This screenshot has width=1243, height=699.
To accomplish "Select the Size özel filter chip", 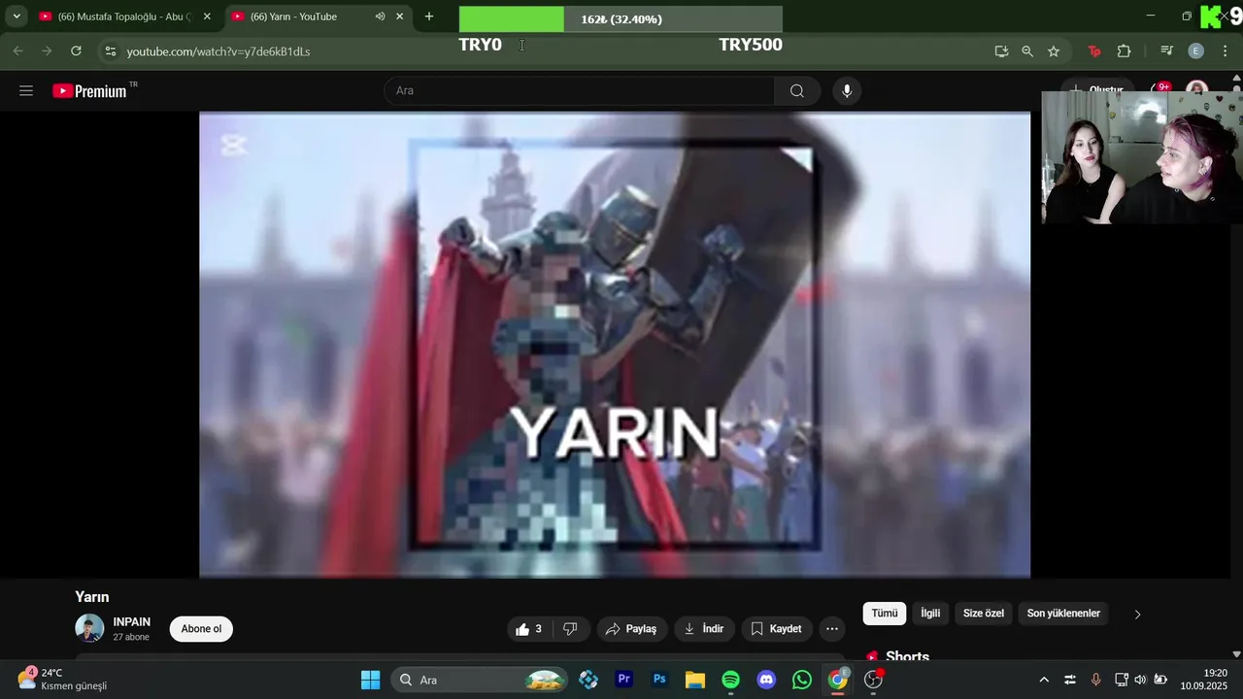I will click(984, 614).
